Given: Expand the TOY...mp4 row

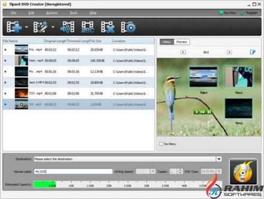Looking at the screenshot, I should click(5, 93).
